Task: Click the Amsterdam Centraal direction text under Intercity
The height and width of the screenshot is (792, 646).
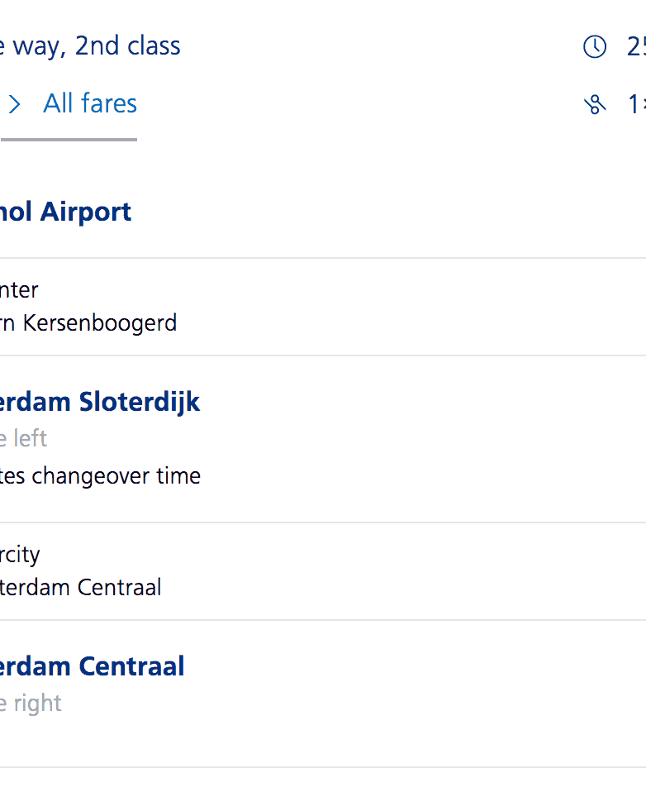Action: (81, 587)
